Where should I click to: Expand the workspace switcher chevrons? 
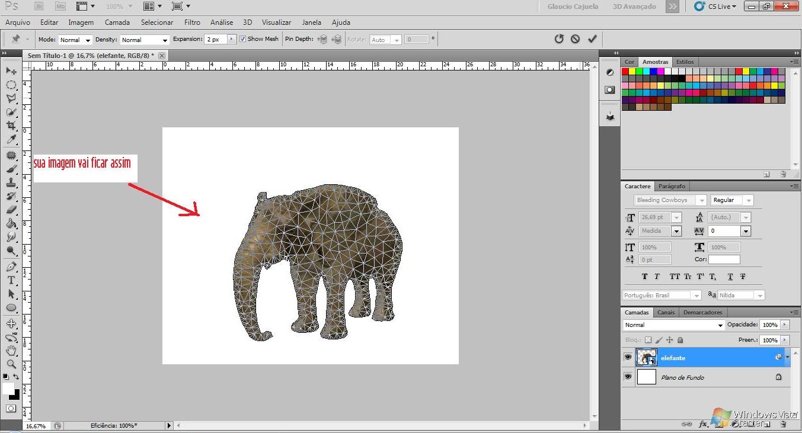click(x=672, y=7)
